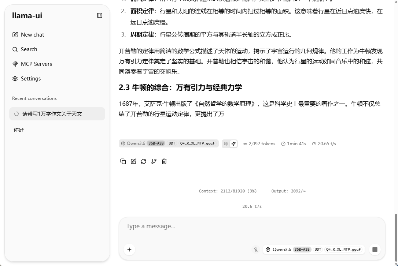Click the page vertical scrollbar thumb
Viewport: 398px width, 266px height.
pos(396,237)
